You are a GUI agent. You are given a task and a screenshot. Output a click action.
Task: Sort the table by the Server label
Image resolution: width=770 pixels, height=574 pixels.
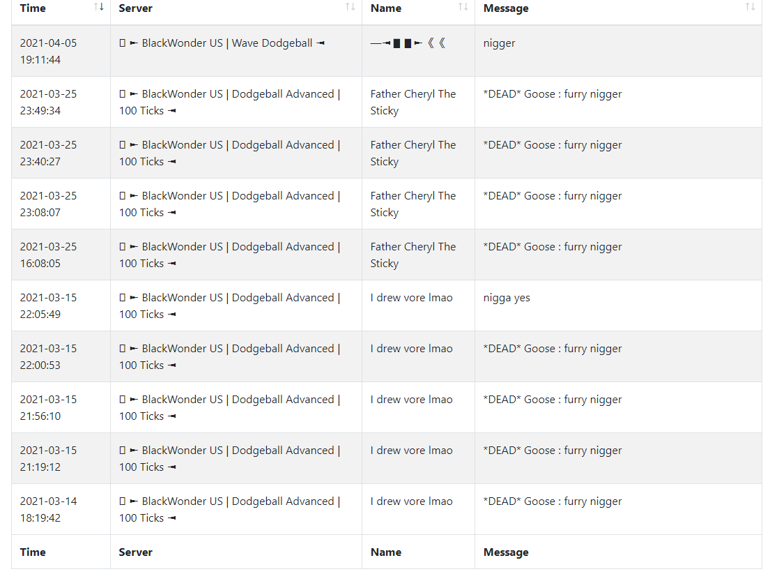(136, 8)
